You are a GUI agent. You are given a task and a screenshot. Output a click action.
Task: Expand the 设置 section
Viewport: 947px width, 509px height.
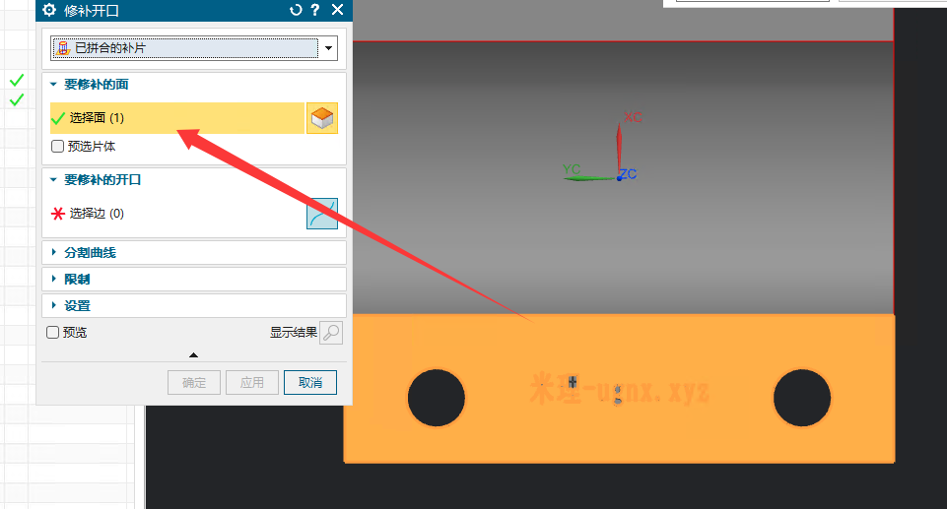[54, 306]
